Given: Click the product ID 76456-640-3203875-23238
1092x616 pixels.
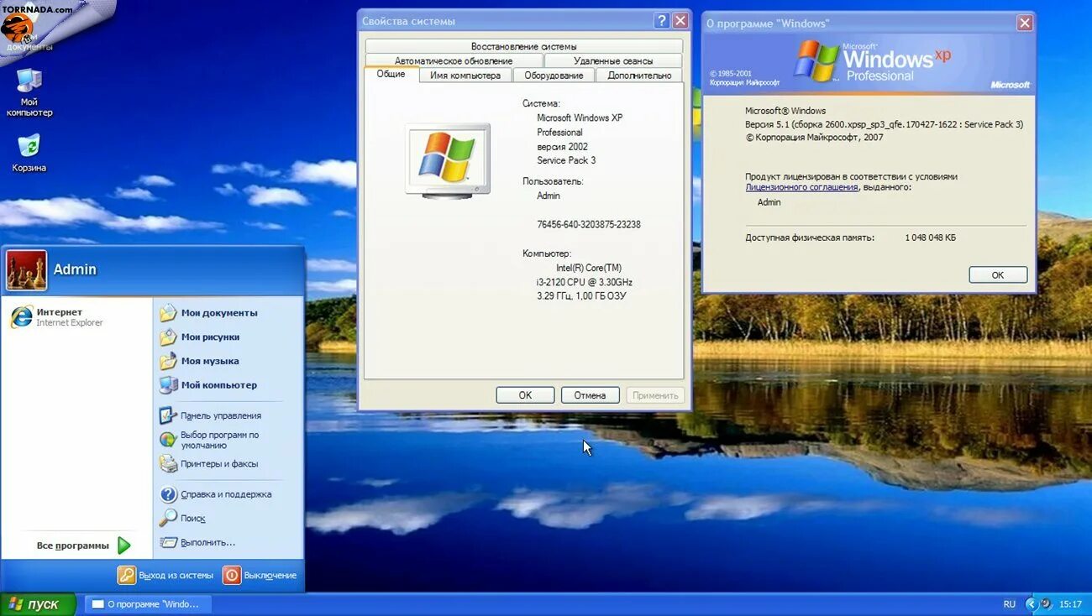Looking at the screenshot, I should point(589,224).
